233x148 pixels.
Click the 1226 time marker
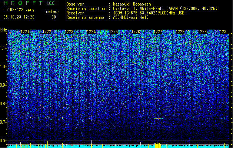(136, 32)
